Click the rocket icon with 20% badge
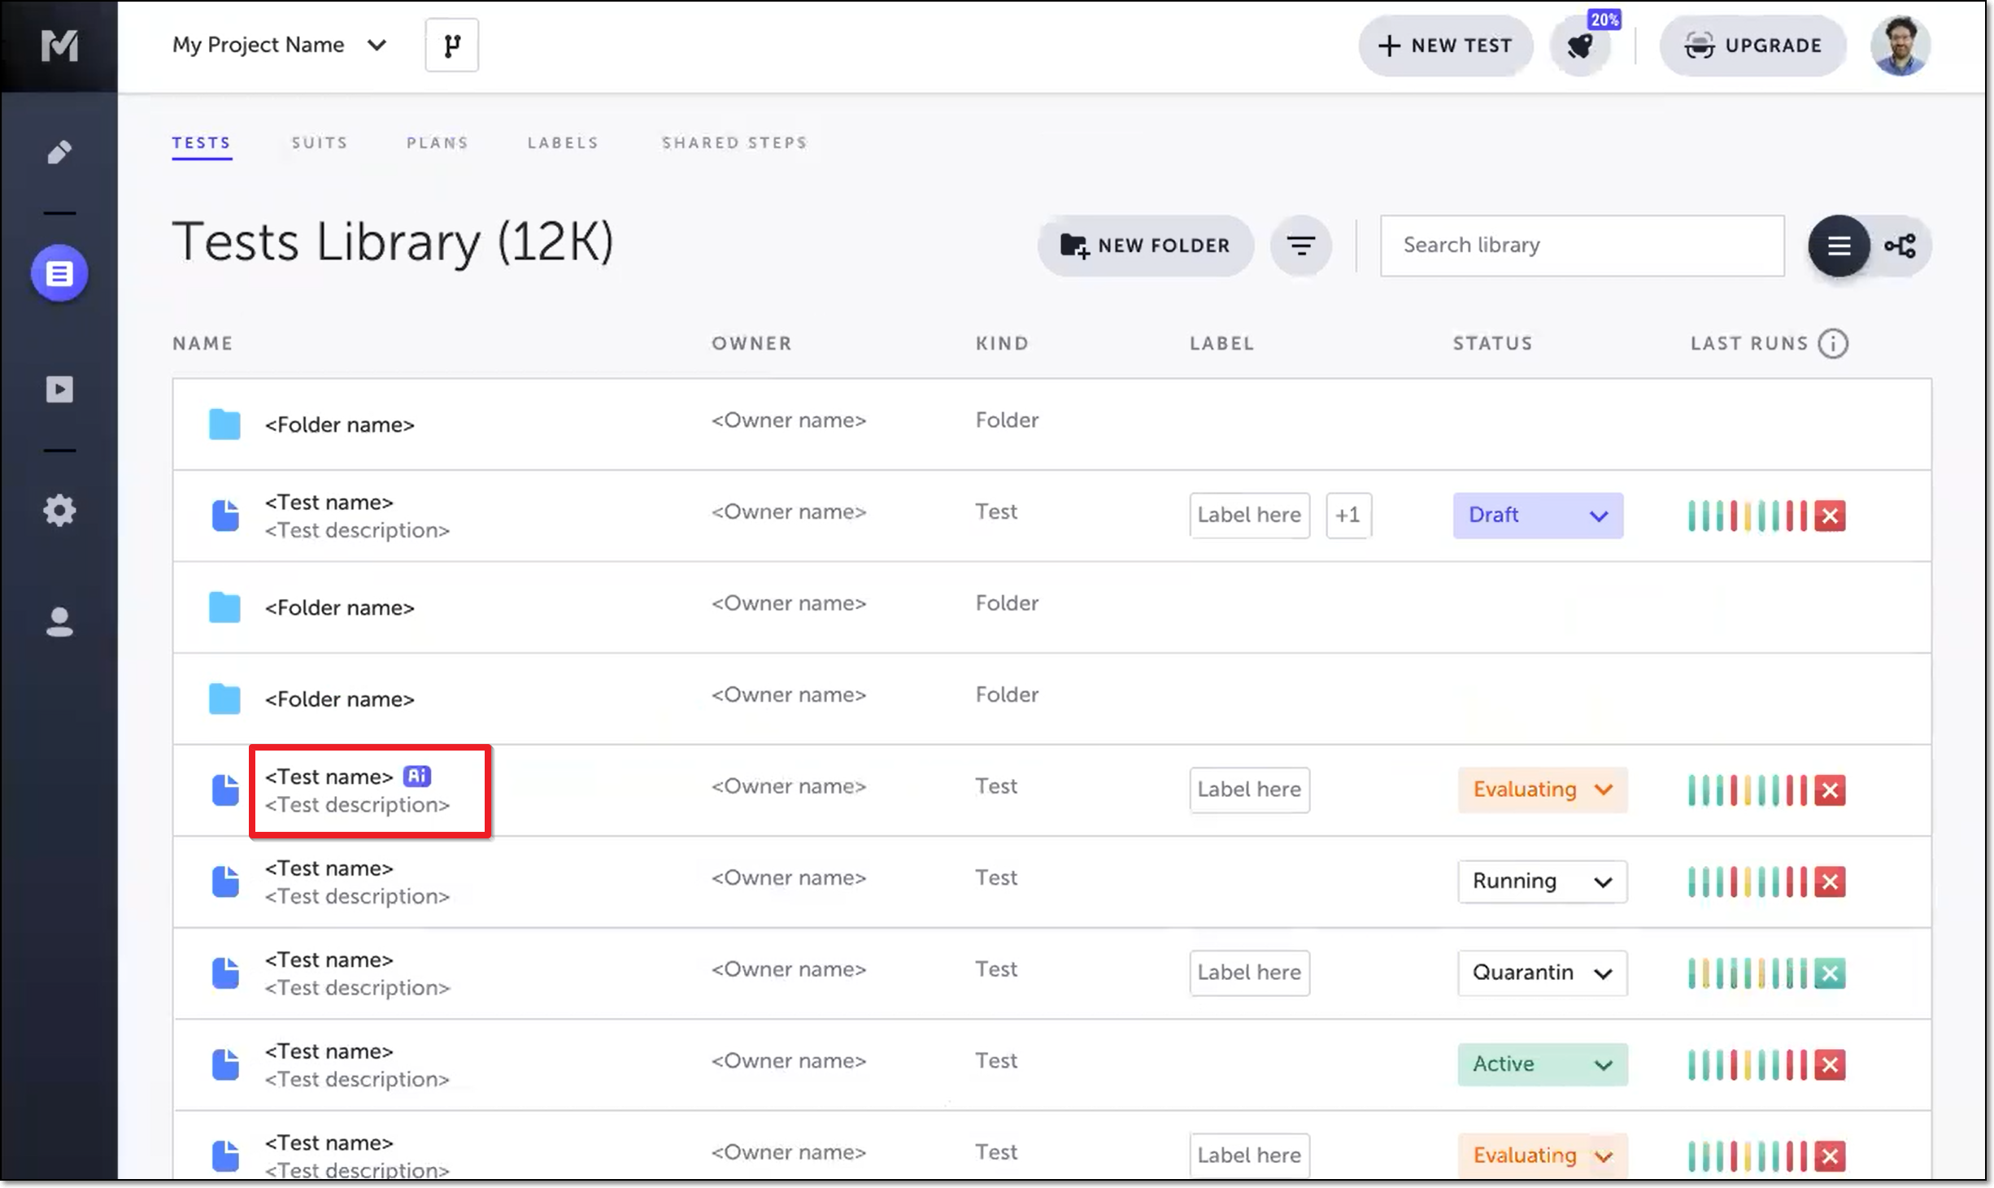The height and width of the screenshot is (1188, 1994). tap(1580, 46)
